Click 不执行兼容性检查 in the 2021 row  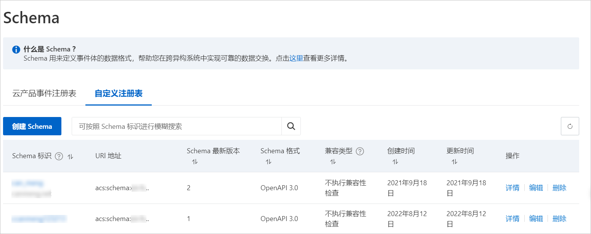click(345, 188)
